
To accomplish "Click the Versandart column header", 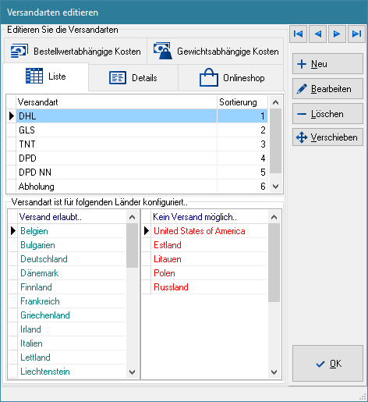I will (x=116, y=102).
